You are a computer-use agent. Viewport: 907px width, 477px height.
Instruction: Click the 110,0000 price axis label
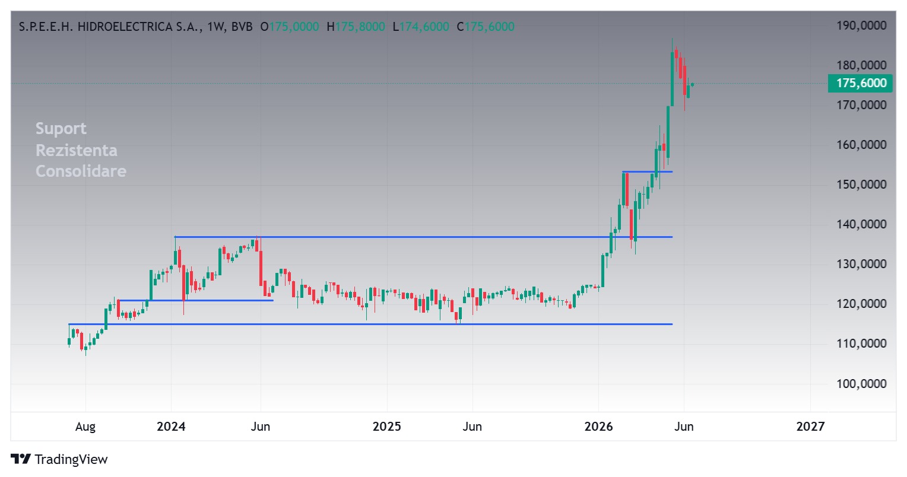[861, 344]
